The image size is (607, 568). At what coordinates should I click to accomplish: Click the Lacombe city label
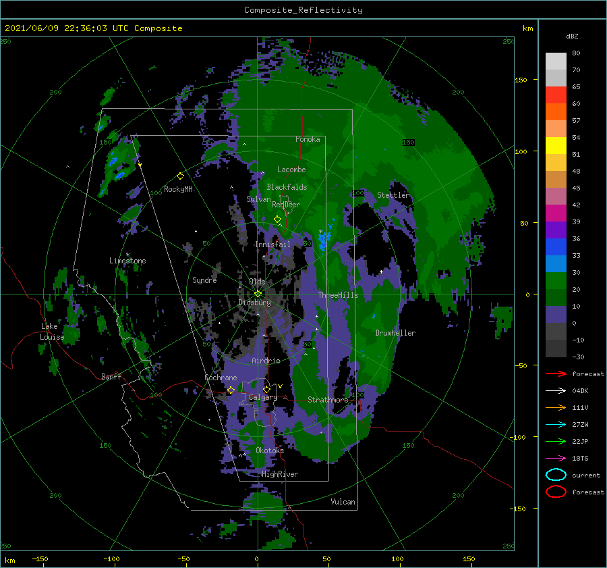(291, 170)
